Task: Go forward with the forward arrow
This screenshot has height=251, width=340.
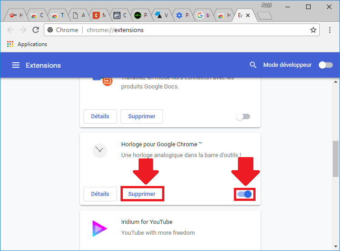Action: coord(23,30)
